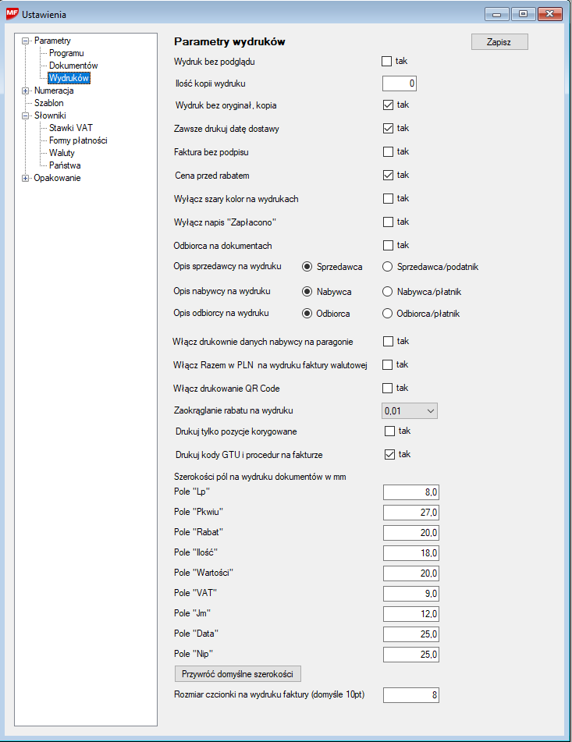
Task: Open the Zaokrąglanie rabatu dropdown
Action: pos(431,410)
